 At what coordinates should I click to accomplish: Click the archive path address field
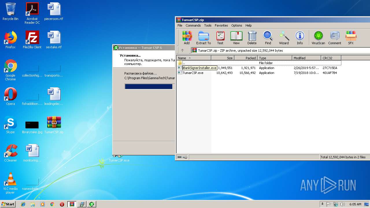pyautogui.click(x=280, y=50)
